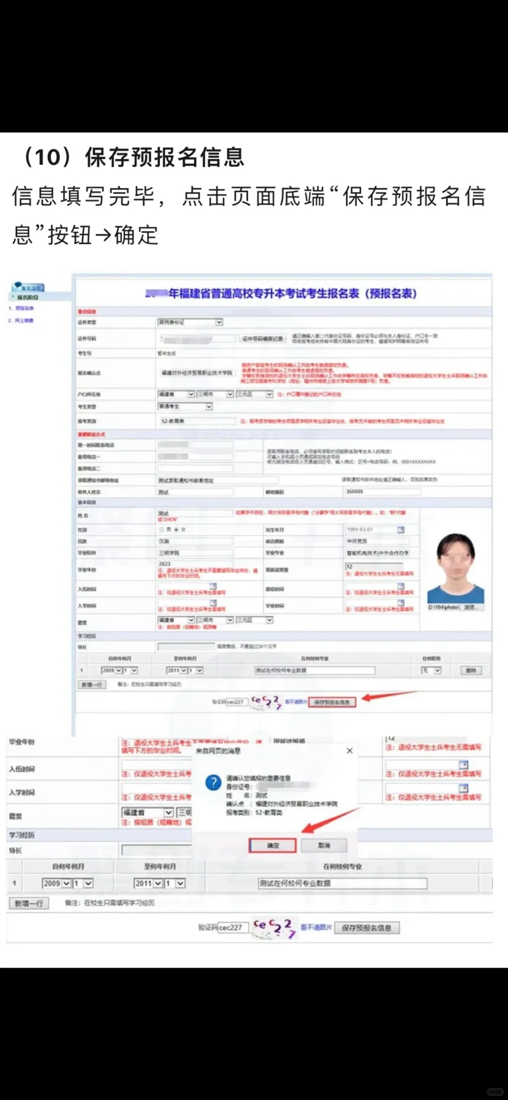Click 在何校何专业 input in upper form

tap(314, 670)
